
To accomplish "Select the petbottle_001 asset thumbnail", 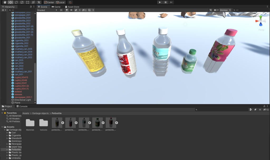I will [57, 122].
